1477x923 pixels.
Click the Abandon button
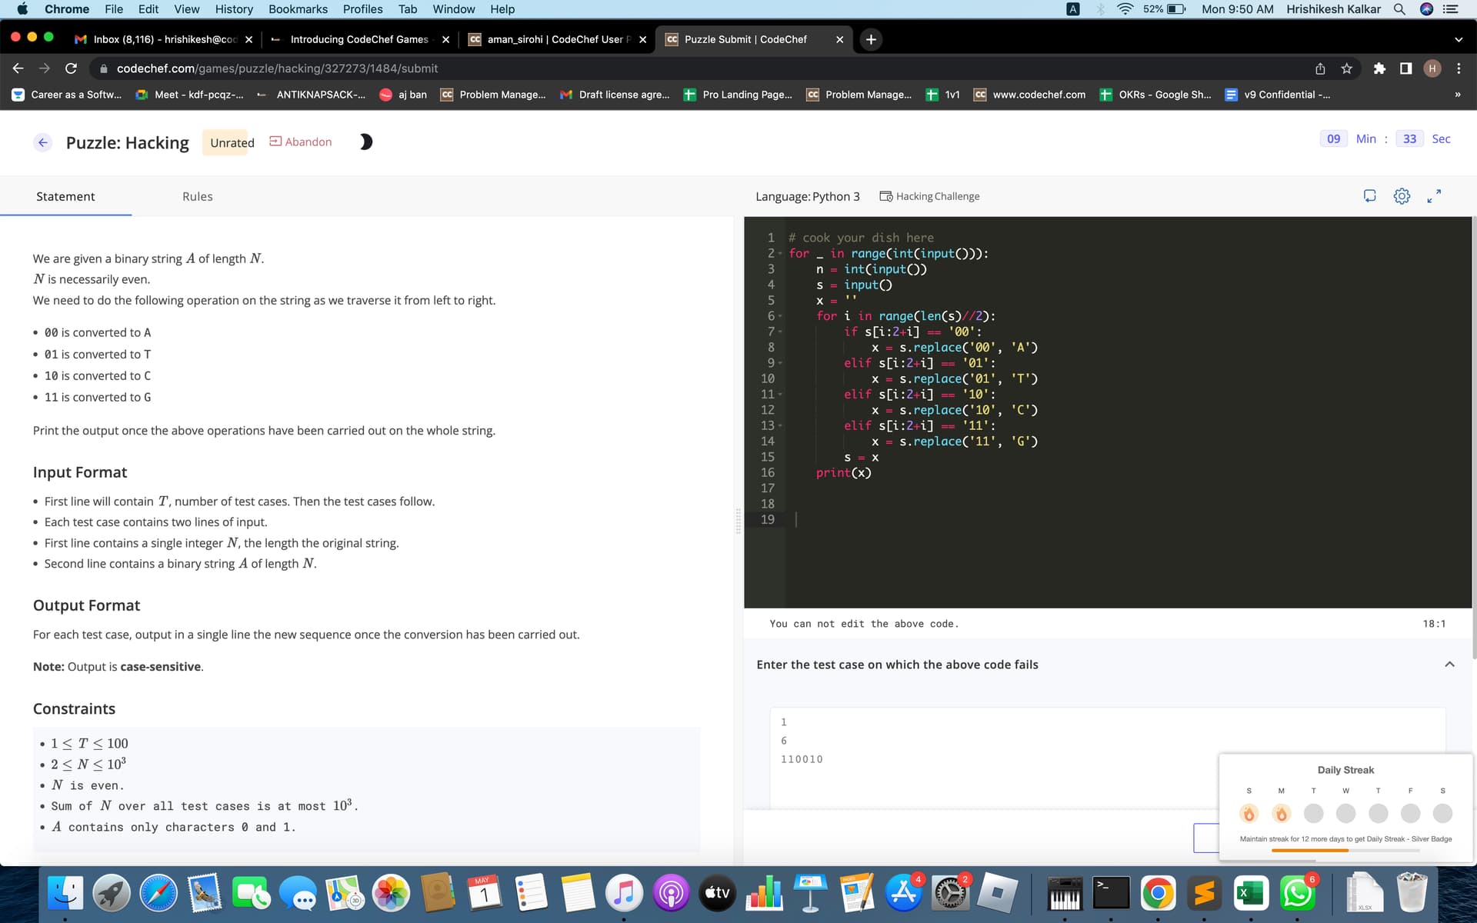click(301, 142)
